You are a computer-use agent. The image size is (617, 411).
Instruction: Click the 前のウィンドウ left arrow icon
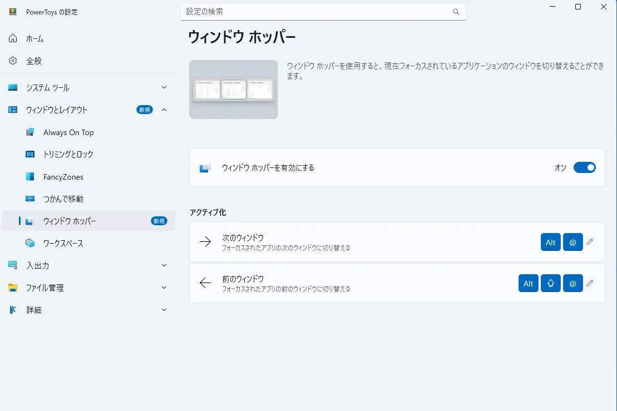205,283
